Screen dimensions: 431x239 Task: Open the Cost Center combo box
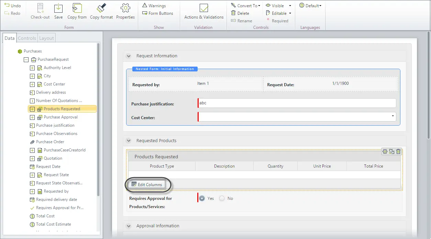pos(297,117)
